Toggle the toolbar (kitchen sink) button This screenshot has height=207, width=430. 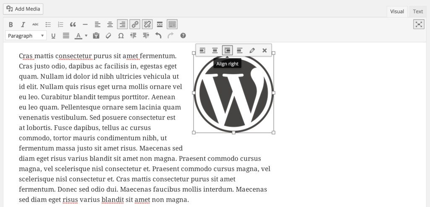pos(172,24)
